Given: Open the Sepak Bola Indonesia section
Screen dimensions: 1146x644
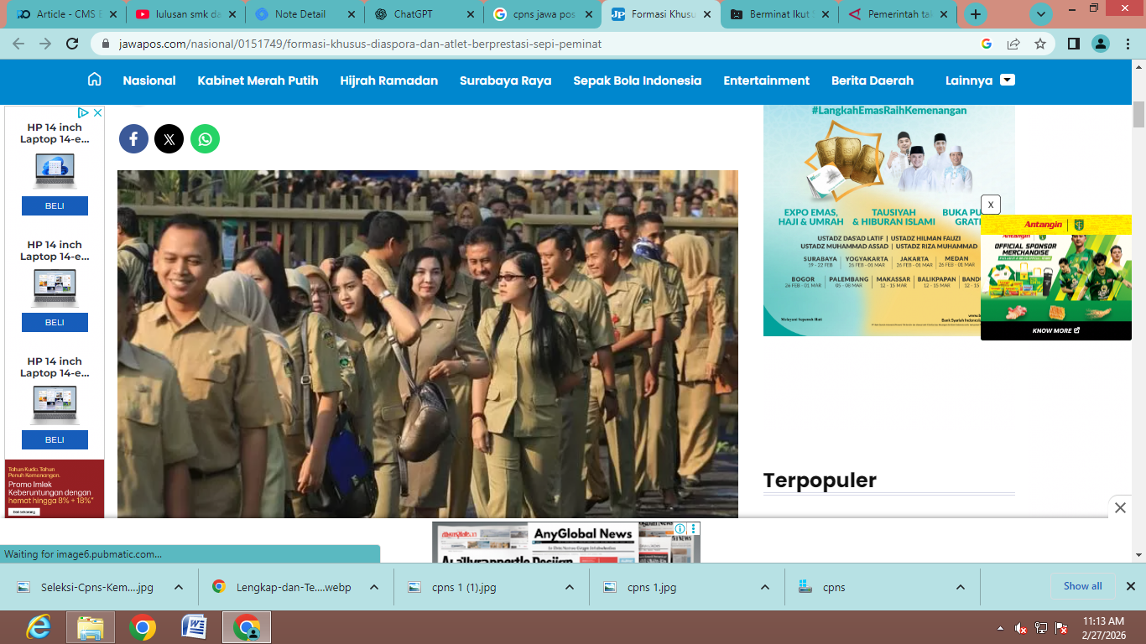Looking at the screenshot, I should pyautogui.click(x=638, y=80).
